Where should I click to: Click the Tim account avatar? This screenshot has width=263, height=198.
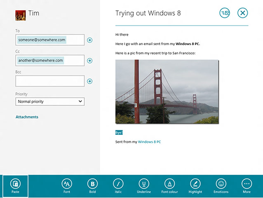21,15
